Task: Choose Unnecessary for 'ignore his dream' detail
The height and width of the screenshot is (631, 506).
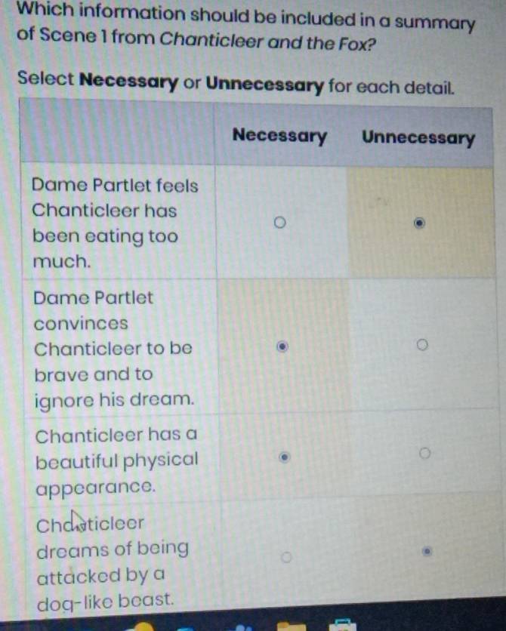Action: (422, 345)
